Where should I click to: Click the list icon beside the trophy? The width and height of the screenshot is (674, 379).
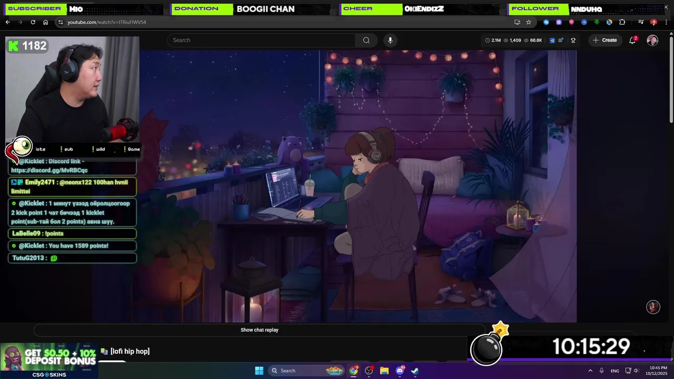click(x=561, y=40)
